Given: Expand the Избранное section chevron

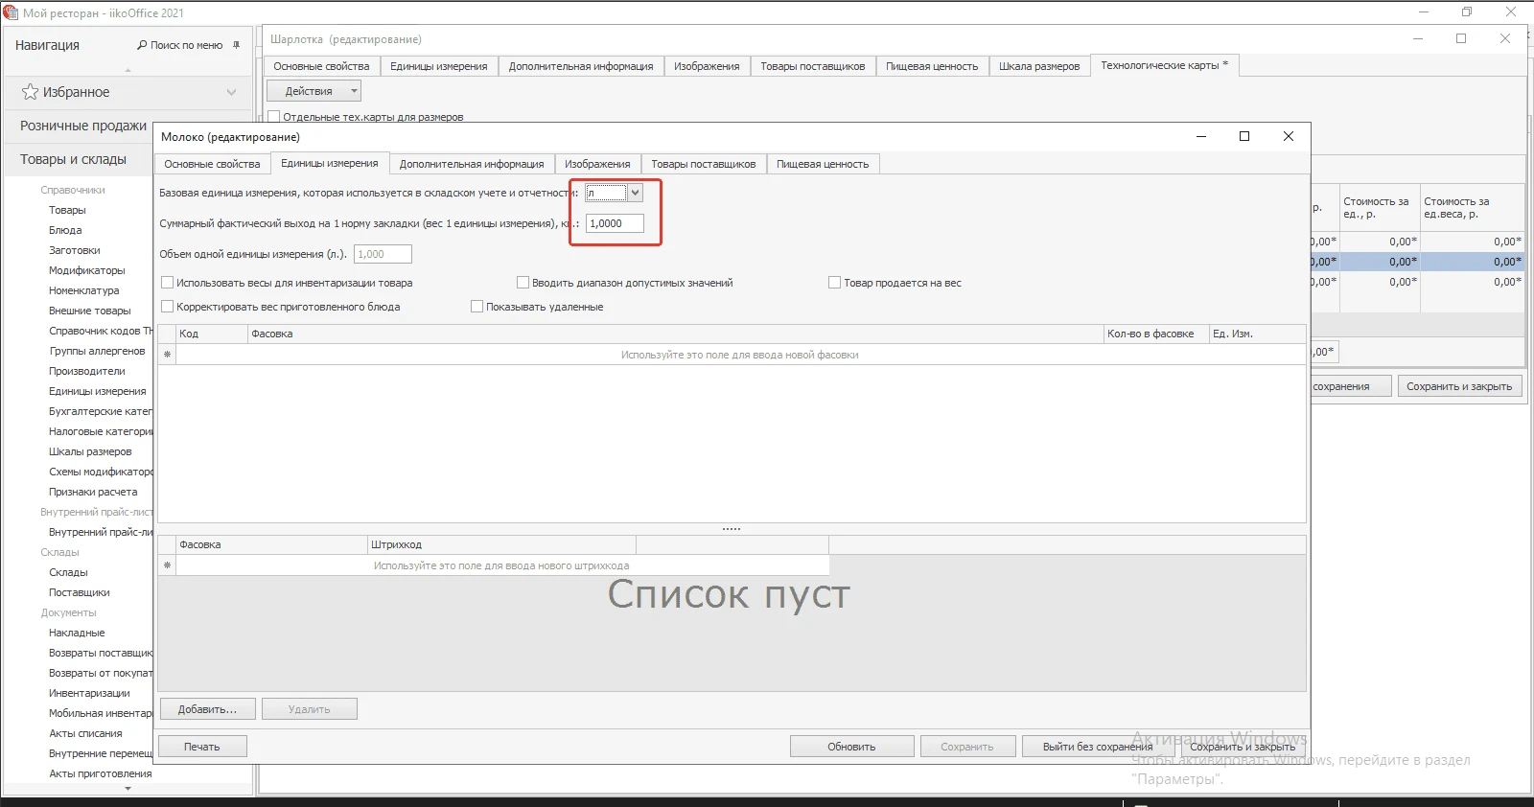Looking at the screenshot, I should pos(231,92).
